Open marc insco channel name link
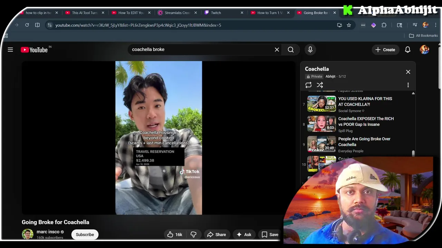Viewport: 442px width, 248px height. [48, 232]
